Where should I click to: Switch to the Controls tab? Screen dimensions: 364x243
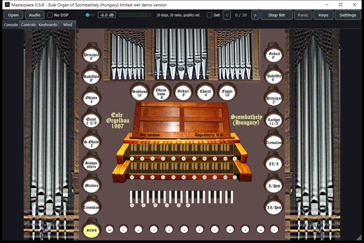pos(28,25)
